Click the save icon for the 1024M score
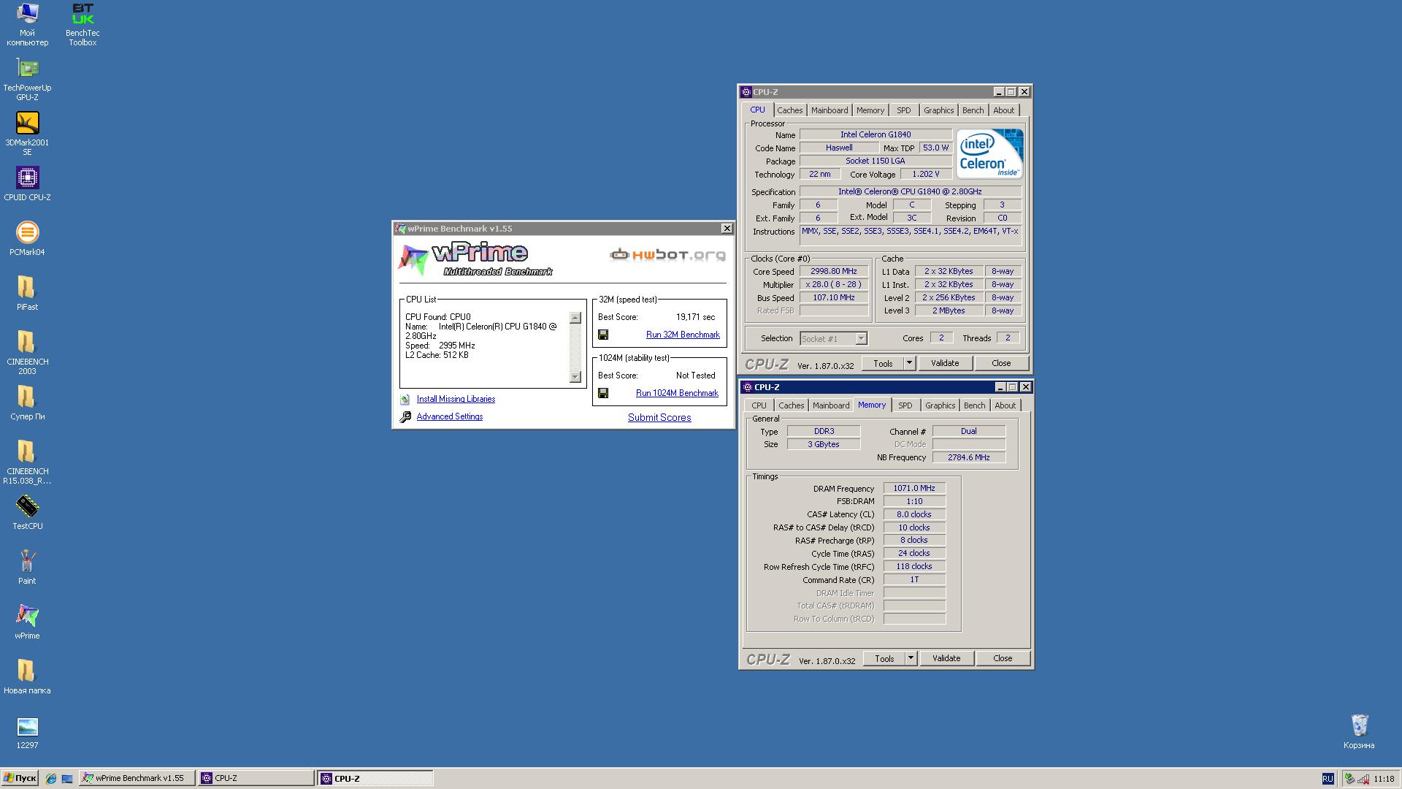 click(603, 393)
